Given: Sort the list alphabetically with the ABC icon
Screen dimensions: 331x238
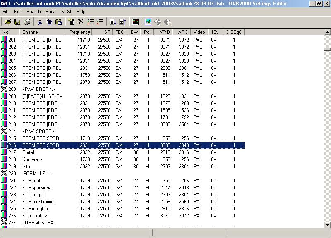Looking at the screenshot, I should pos(90,22).
